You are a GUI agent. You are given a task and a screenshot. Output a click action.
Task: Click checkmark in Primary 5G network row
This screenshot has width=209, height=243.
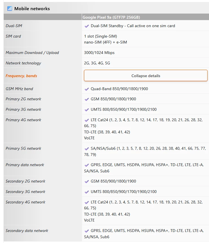(x=87, y=149)
